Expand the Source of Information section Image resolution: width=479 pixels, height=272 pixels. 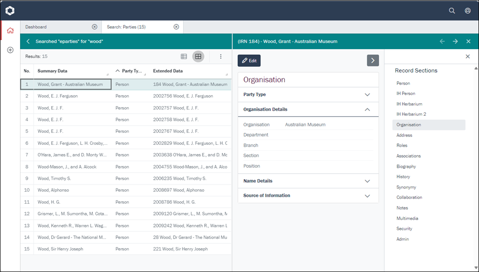[367, 196]
